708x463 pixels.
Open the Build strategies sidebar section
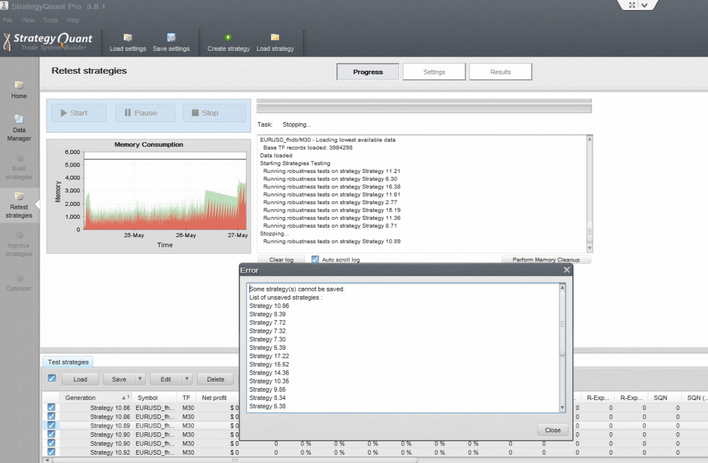coord(19,167)
